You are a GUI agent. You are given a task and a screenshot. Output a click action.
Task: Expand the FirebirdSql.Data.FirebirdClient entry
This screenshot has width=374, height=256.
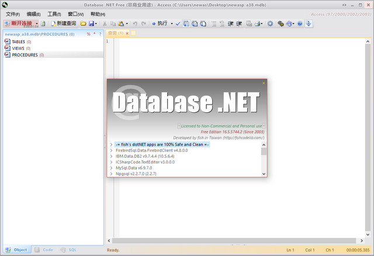pyautogui.click(x=111, y=150)
